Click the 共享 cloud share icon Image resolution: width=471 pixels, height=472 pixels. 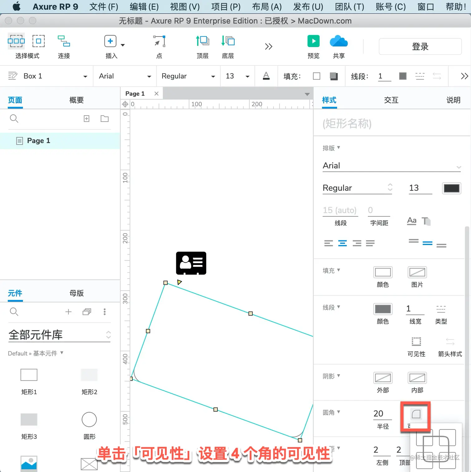(x=339, y=41)
